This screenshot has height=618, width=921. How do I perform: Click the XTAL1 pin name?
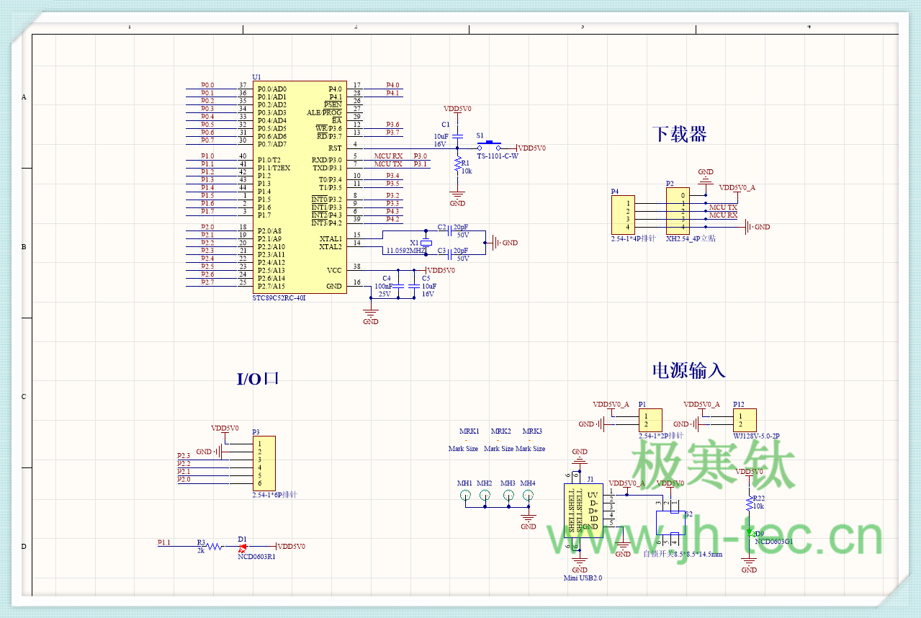(x=331, y=238)
